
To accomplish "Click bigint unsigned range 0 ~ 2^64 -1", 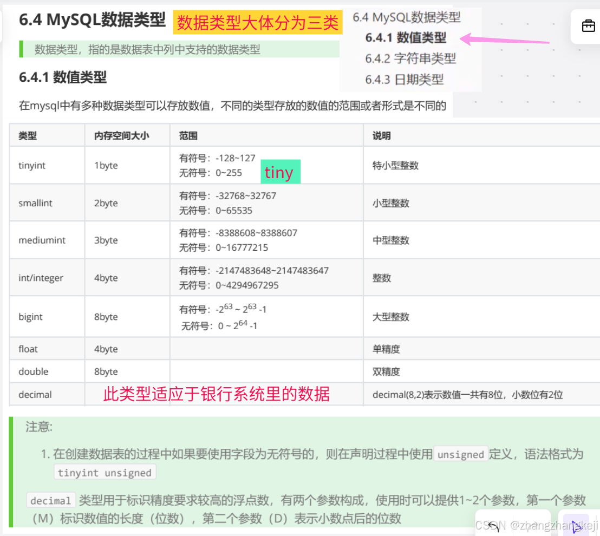I will point(219,325).
